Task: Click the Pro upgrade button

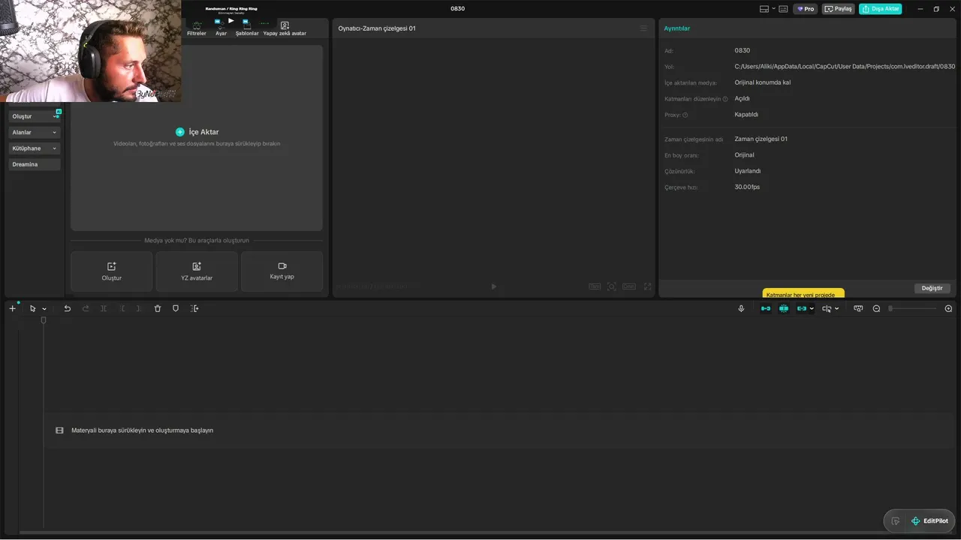Action: [806, 9]
